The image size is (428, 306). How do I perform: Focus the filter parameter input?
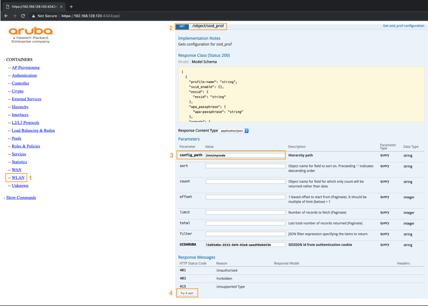[245, 234]
